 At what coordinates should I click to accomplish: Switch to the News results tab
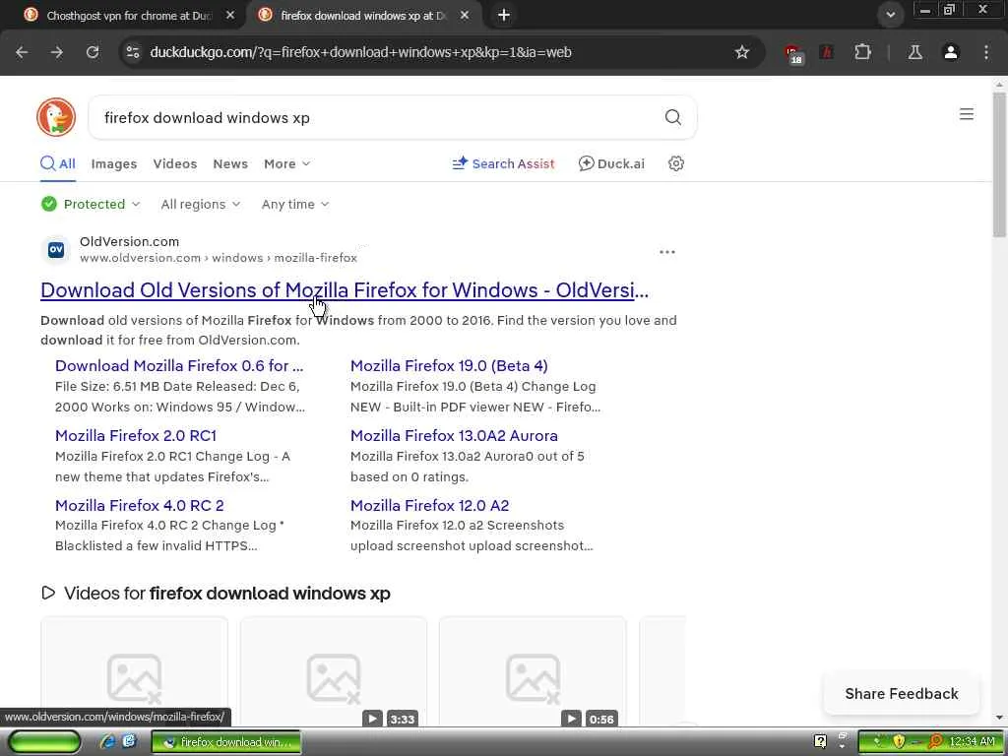(x=230, y=163)
